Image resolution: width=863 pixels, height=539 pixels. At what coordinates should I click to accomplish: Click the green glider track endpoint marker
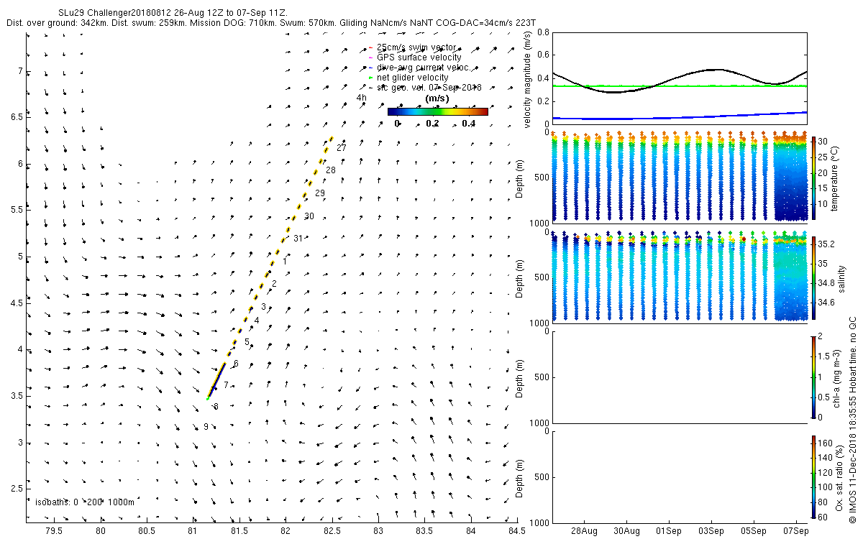[x=208, y=397]
